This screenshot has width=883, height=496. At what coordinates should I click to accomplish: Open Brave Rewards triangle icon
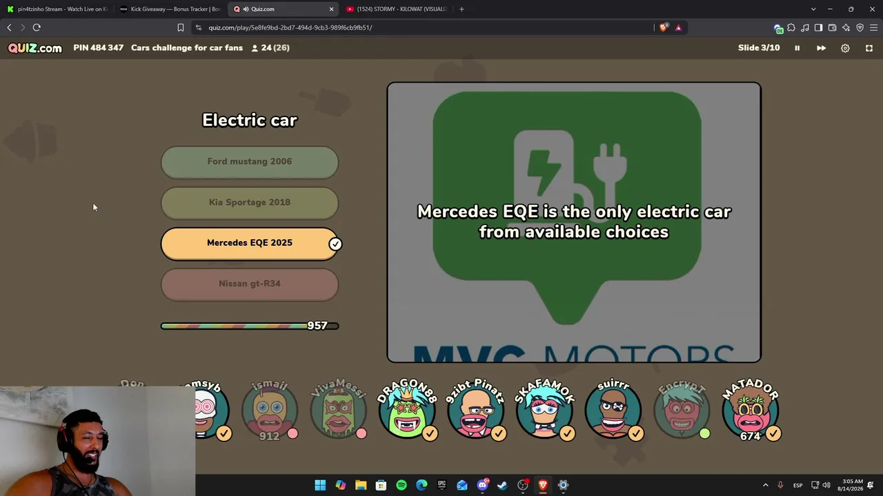[x=678, y=28]
